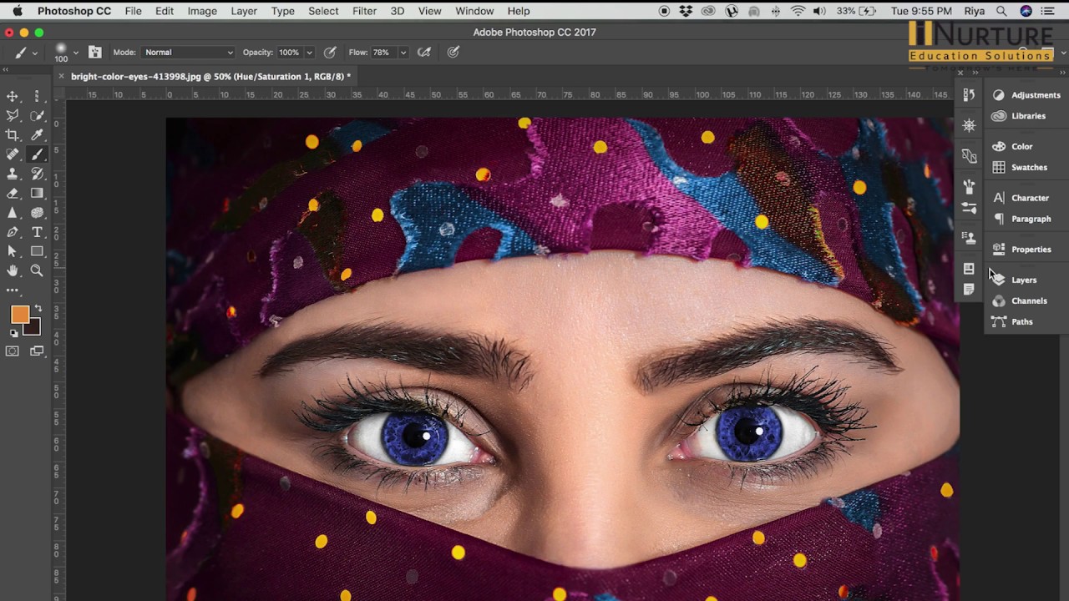1069x601 pixels.
Task: Toggle Quick Mask mode
Action: coord(13,351)
